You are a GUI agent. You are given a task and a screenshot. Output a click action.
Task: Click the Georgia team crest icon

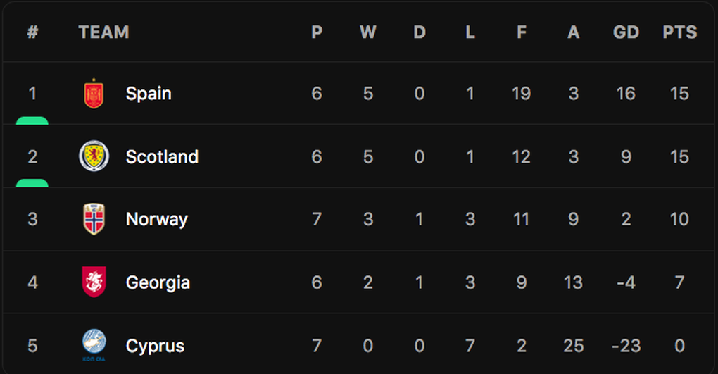click(94, 282)
